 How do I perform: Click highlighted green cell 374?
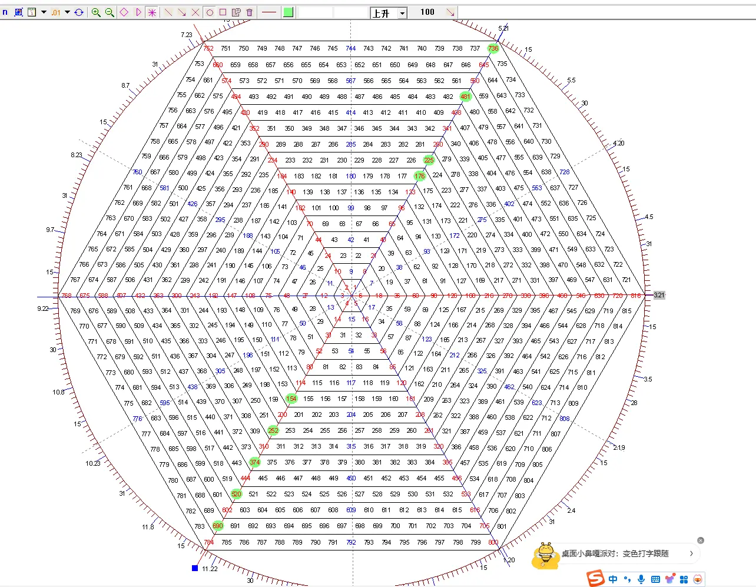254,462
